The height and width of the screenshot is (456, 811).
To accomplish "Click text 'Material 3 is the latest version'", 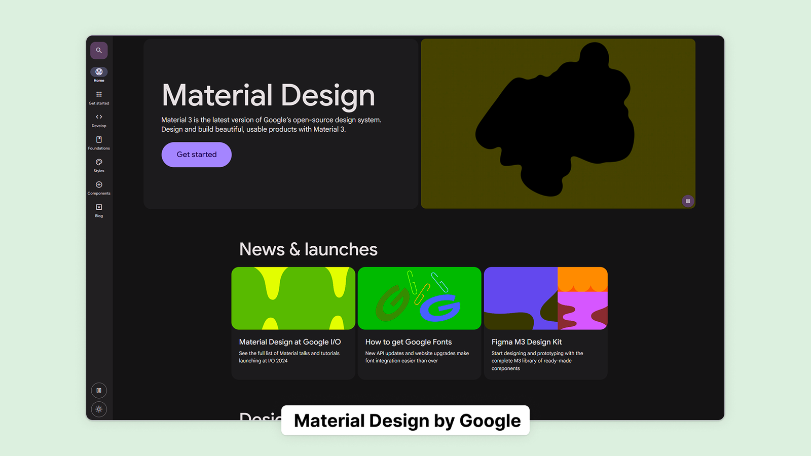I will 212,120.
